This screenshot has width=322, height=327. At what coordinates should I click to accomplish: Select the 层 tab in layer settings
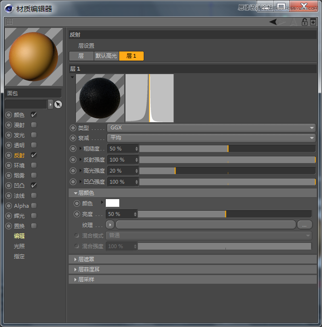(81, 56)
